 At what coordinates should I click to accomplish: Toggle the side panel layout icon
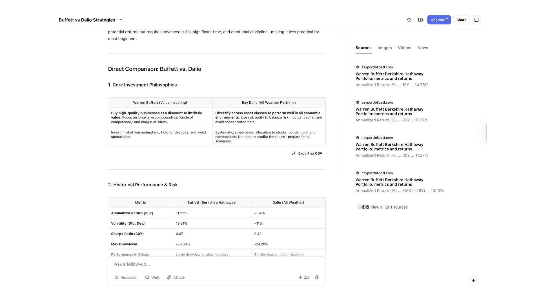(x=476, y=20)
